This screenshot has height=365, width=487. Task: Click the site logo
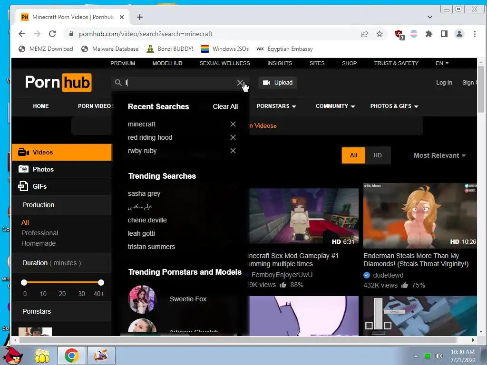coord(58,83)
